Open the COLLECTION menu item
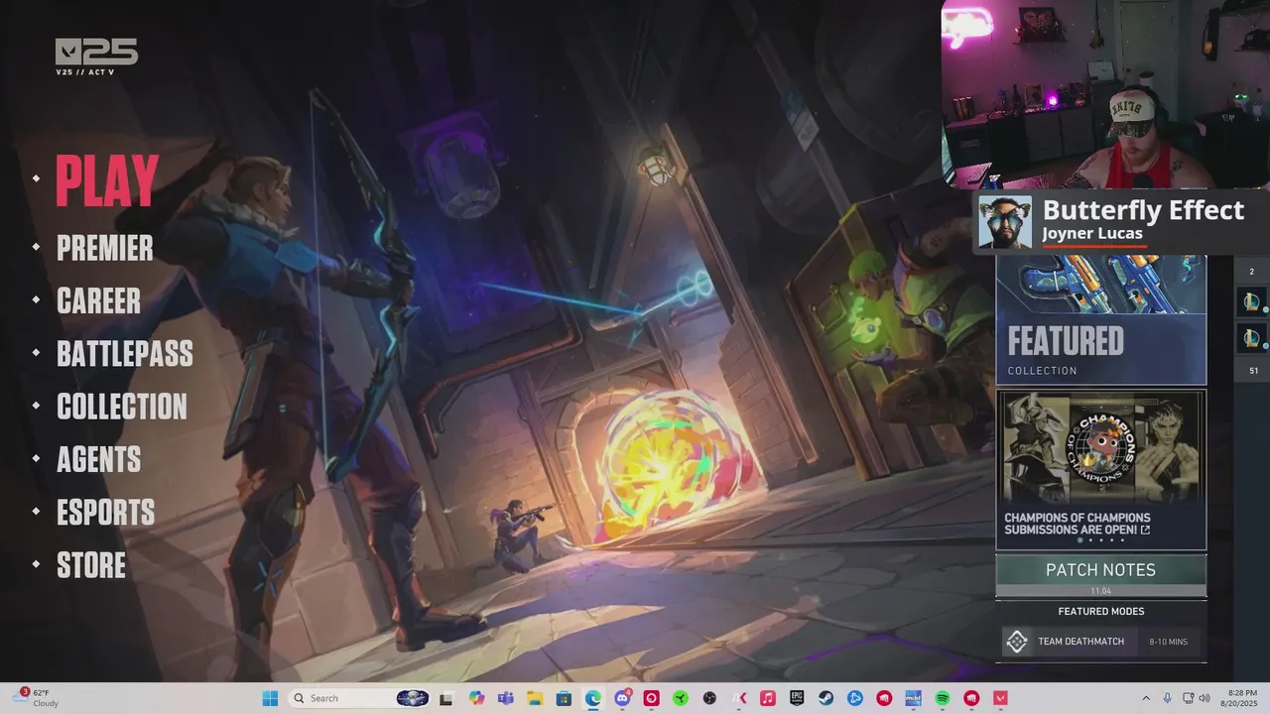This screenshot has width=1270, height=714. (x=121, y=407)
